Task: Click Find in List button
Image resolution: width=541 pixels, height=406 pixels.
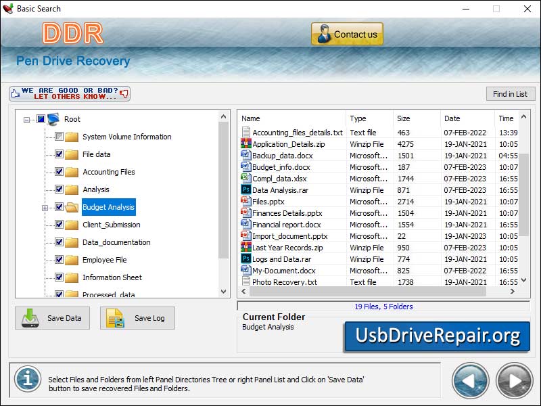Action: click(x=511, y=94)
